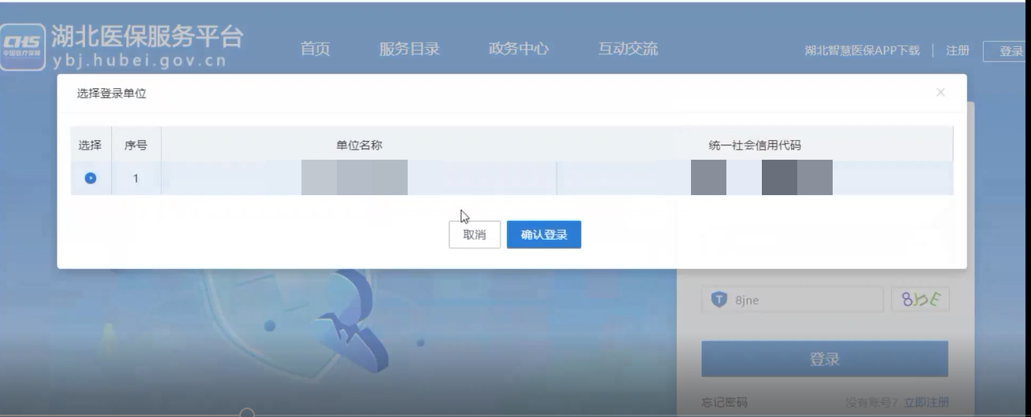Screen dimensions: 1031x417
Task: Open the 首页 home menu item
Action: [x=315, y=49]
